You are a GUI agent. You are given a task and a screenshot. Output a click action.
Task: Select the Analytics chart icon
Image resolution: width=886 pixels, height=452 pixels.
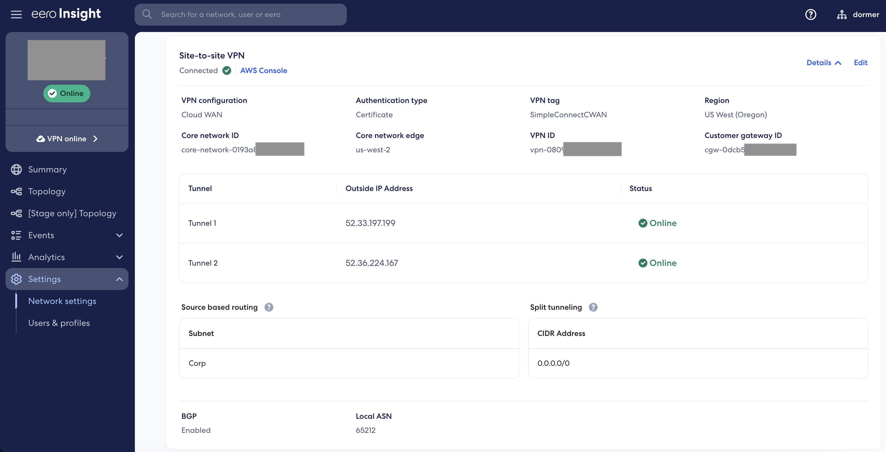pos(16,257)
